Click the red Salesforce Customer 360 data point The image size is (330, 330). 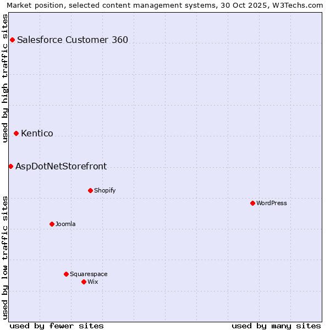[12, 40]
